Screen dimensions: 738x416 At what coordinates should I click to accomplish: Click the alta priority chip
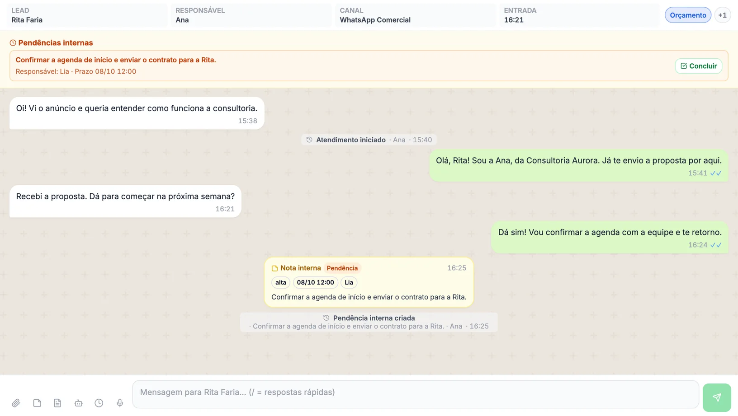click(281, 282)
